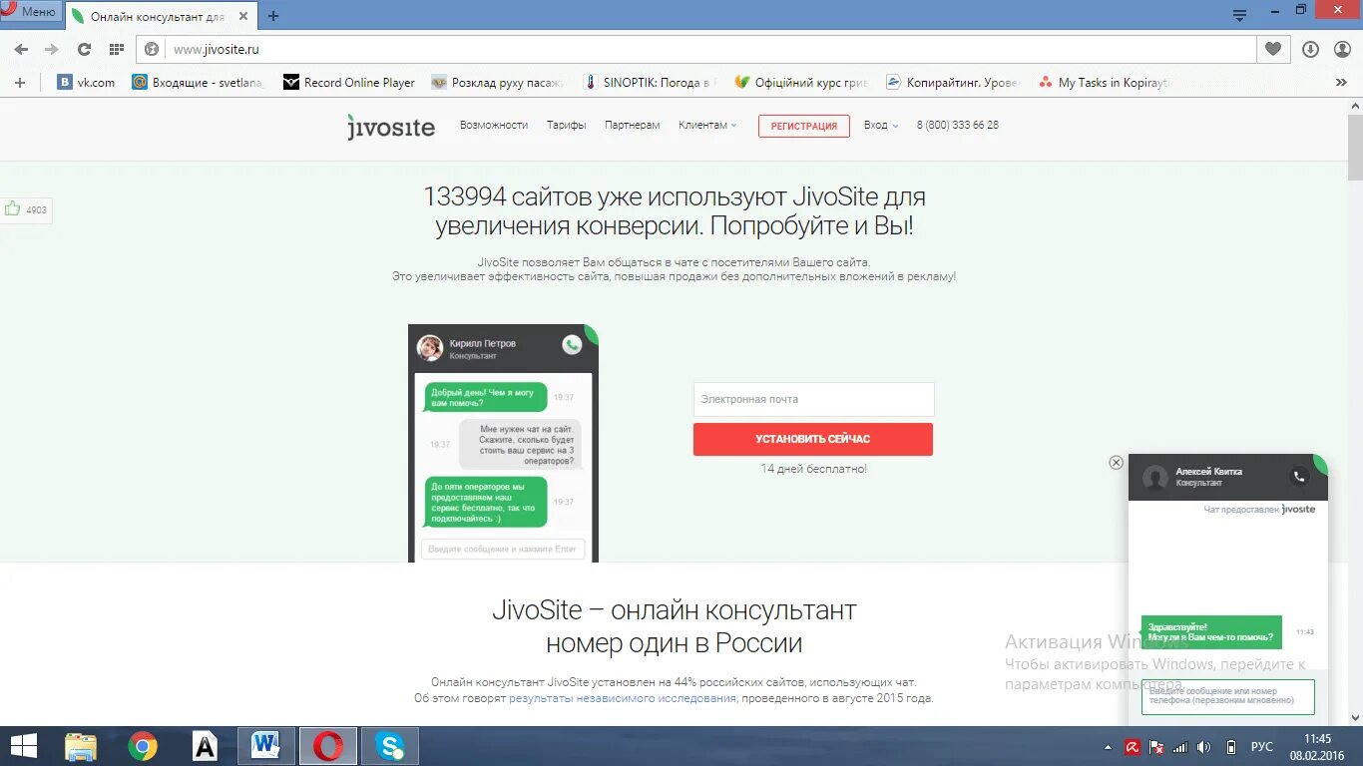This screenshot has width=1363, height=766.
Task: Open the downloads icon in the toolbar
Action: coord(1310,49)
